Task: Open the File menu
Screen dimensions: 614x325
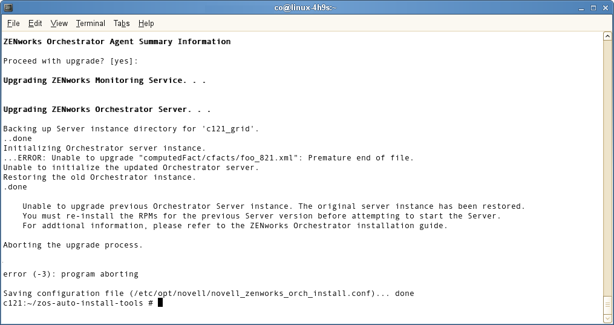Action: [x=13, y=23]
